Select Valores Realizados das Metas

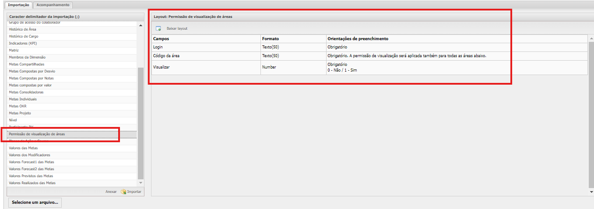click(x=32, y=183)
